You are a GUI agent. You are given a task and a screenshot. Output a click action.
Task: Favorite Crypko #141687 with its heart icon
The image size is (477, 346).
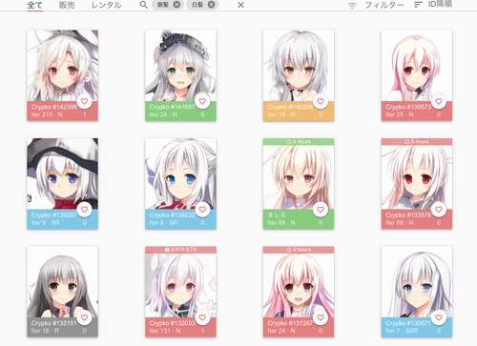coord(202,101)
